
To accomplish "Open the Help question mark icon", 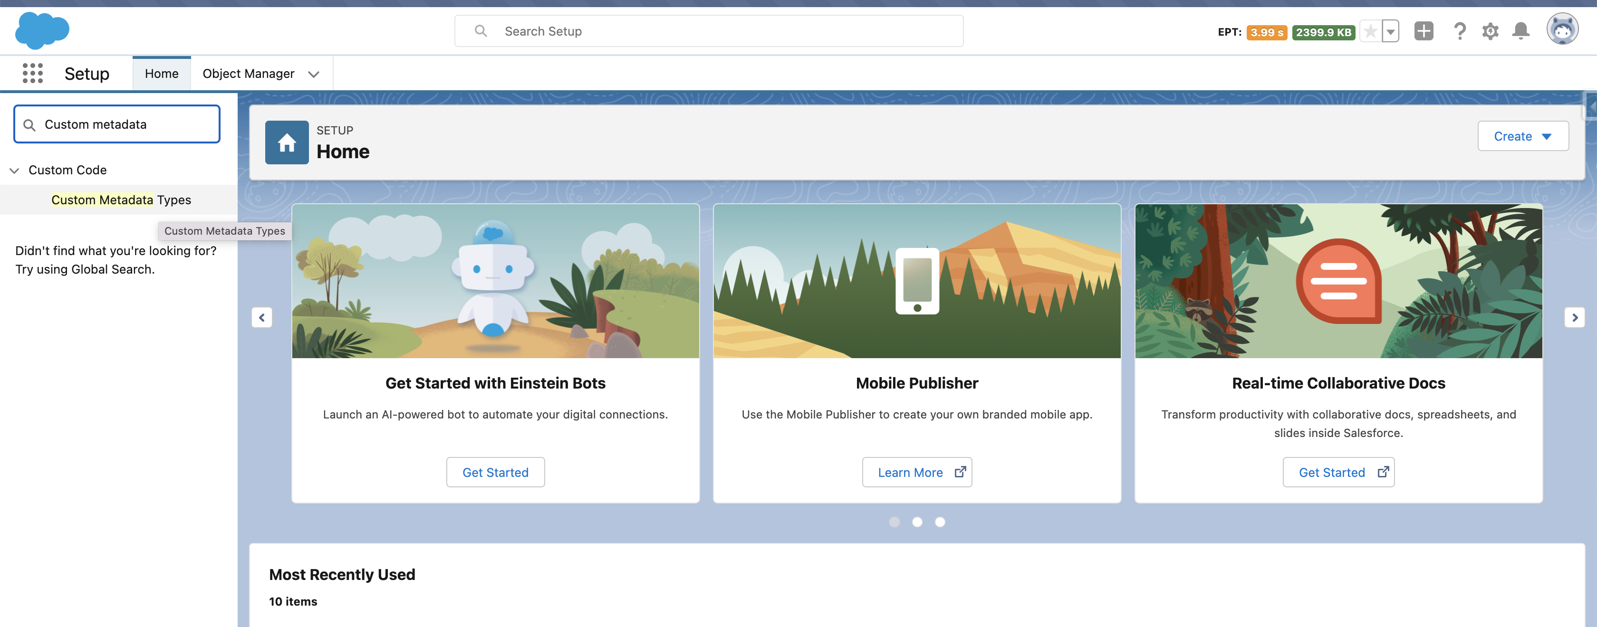I will [x=1459, y=31].
